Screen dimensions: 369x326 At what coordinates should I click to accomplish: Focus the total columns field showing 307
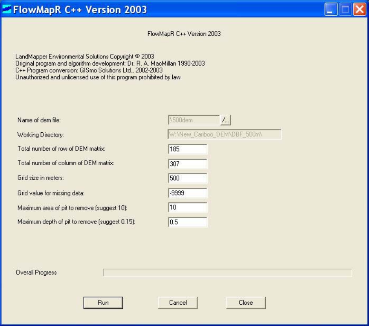pos(188,164)
